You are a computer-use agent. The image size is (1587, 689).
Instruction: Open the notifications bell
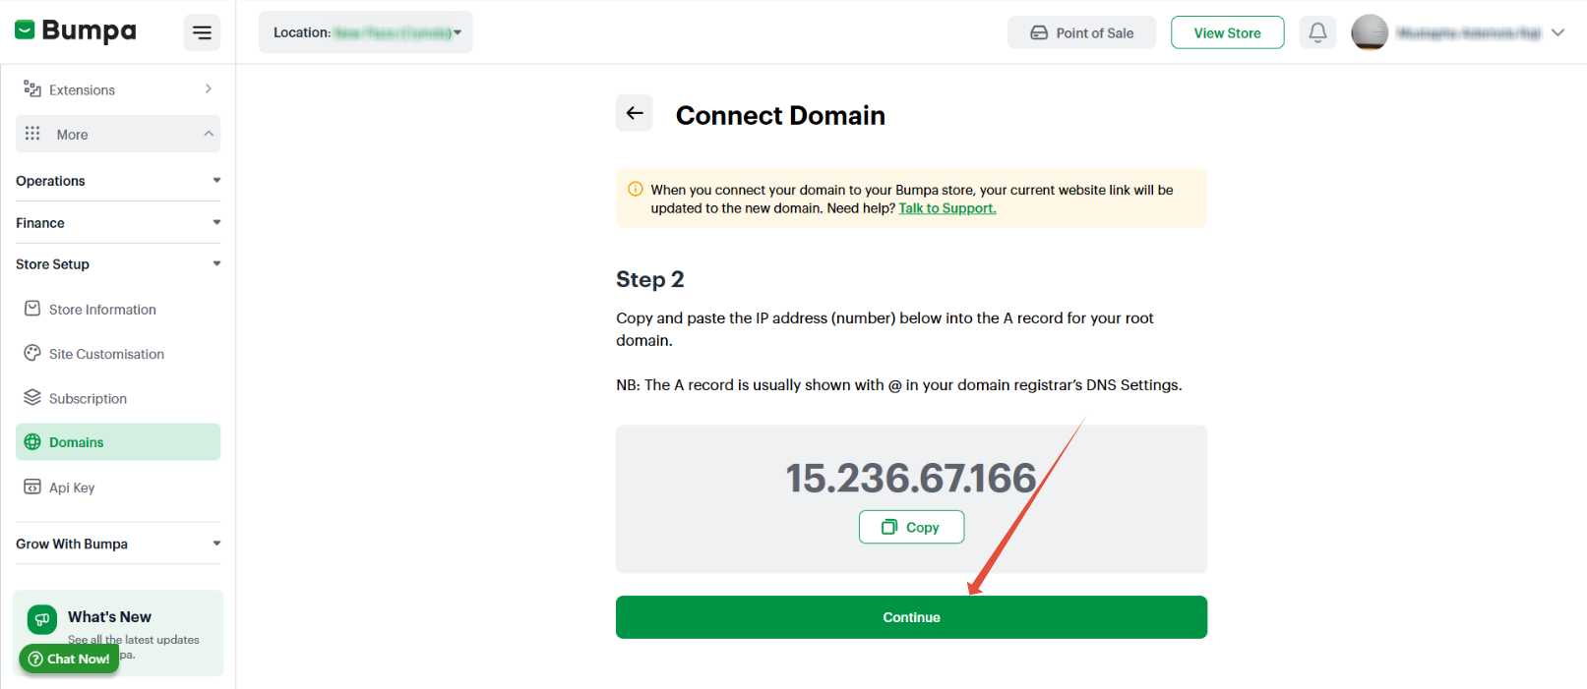pos(1317,32)
